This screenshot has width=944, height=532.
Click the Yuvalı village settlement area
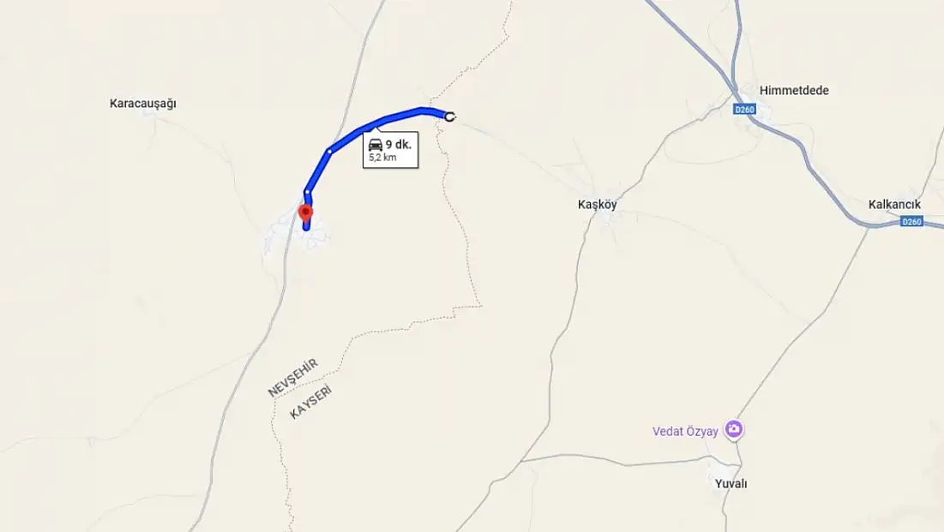725,469
